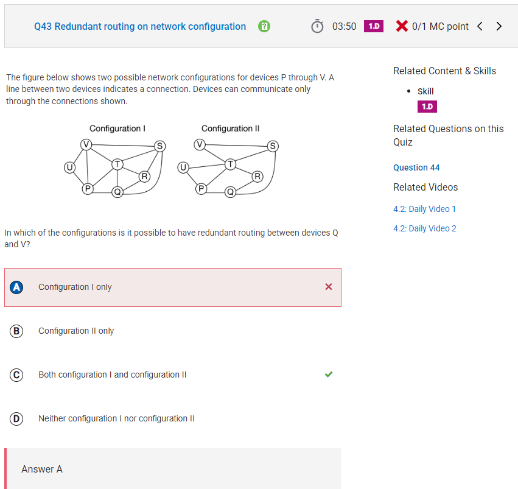Select answer A radio button
The height and width of the screenshot is (489, 518).
click(x=16, y=287)
